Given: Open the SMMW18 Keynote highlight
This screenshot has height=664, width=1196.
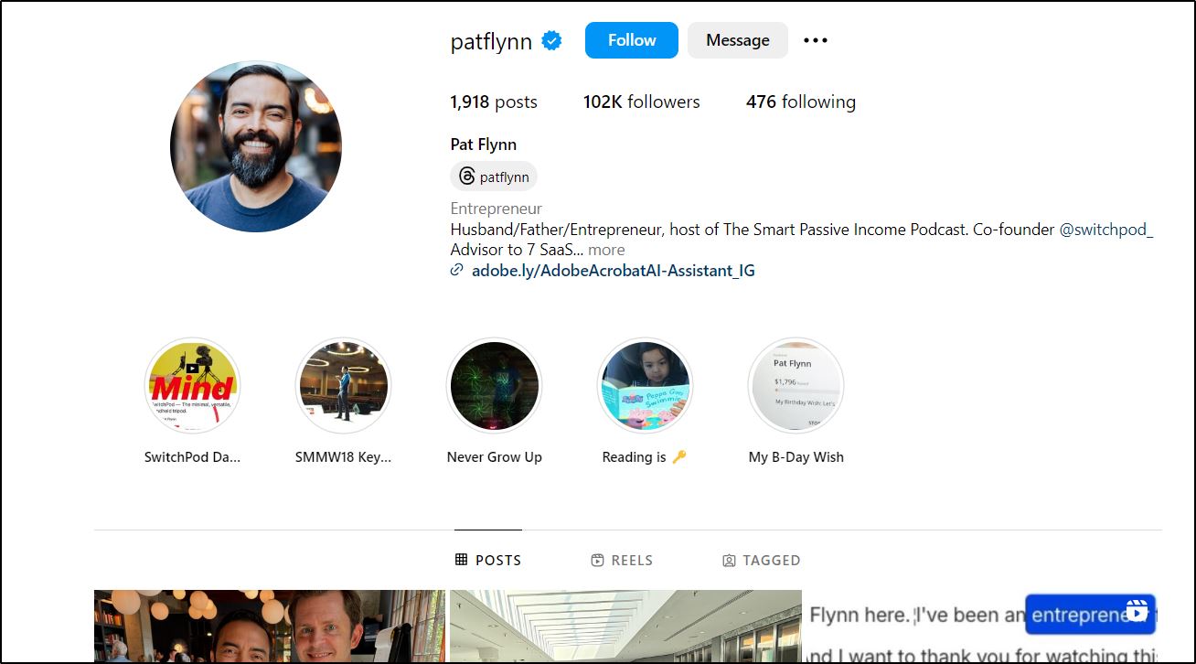Looking at the screenshot, I should 343,385.
